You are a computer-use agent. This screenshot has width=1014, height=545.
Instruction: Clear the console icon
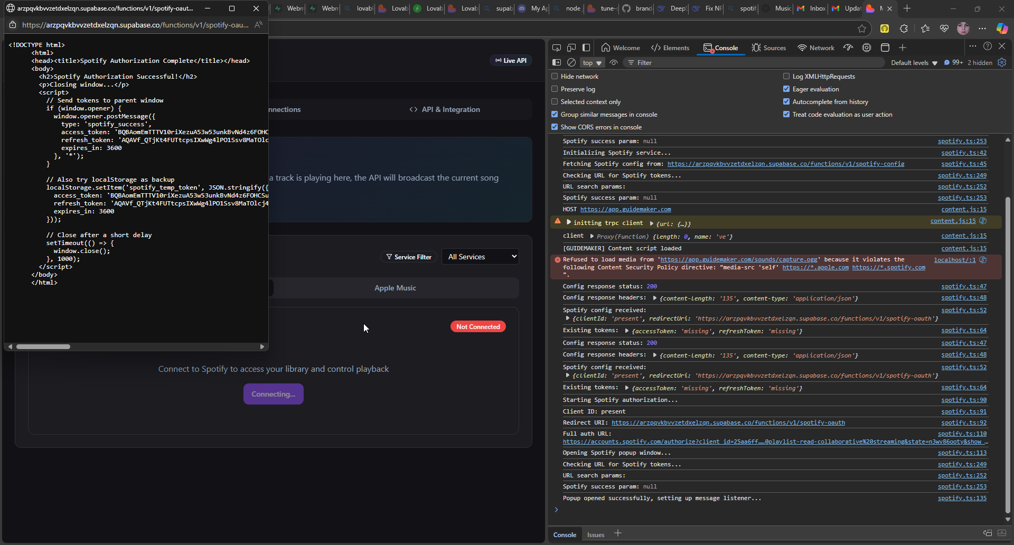pyautogui.click(x=571, y=62)
